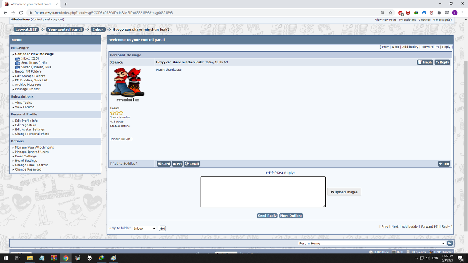Open Edit Signature
Image resolution: width=468 pixels, height=263 pixels.
[26, 125]
